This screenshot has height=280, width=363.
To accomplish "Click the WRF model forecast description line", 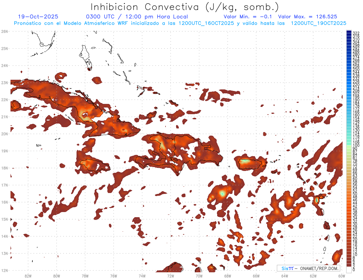I will click(x=180, y=23).
